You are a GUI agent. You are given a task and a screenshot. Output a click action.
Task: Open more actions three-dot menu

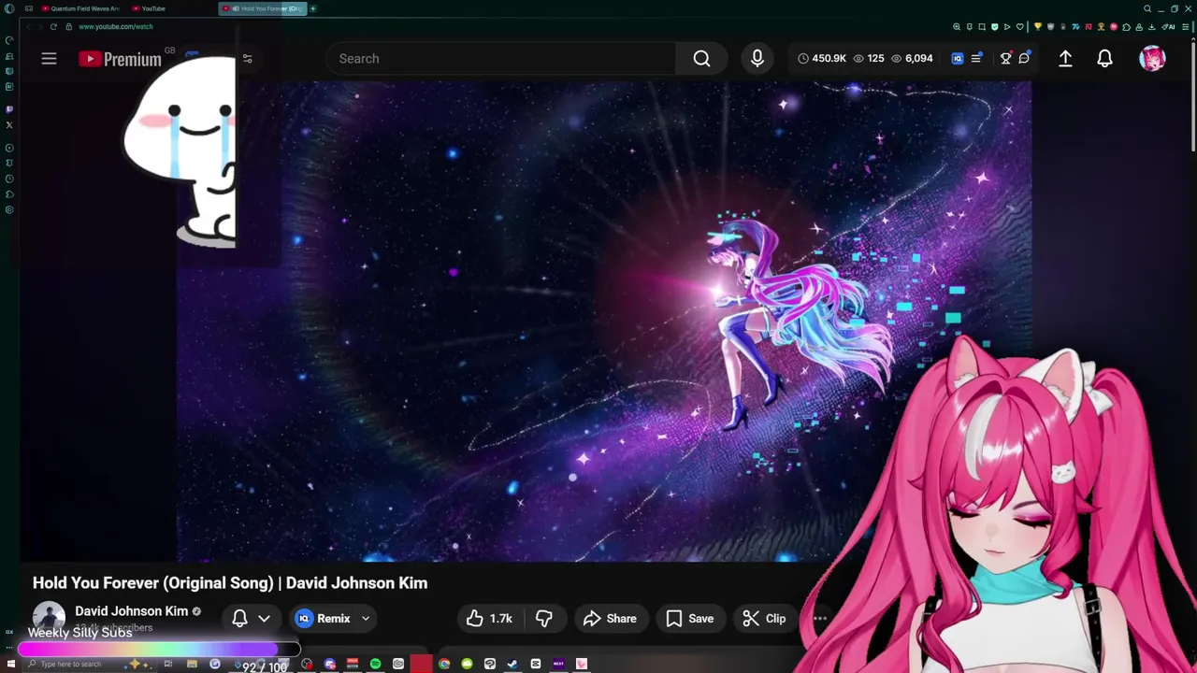[x=820, y=618]
